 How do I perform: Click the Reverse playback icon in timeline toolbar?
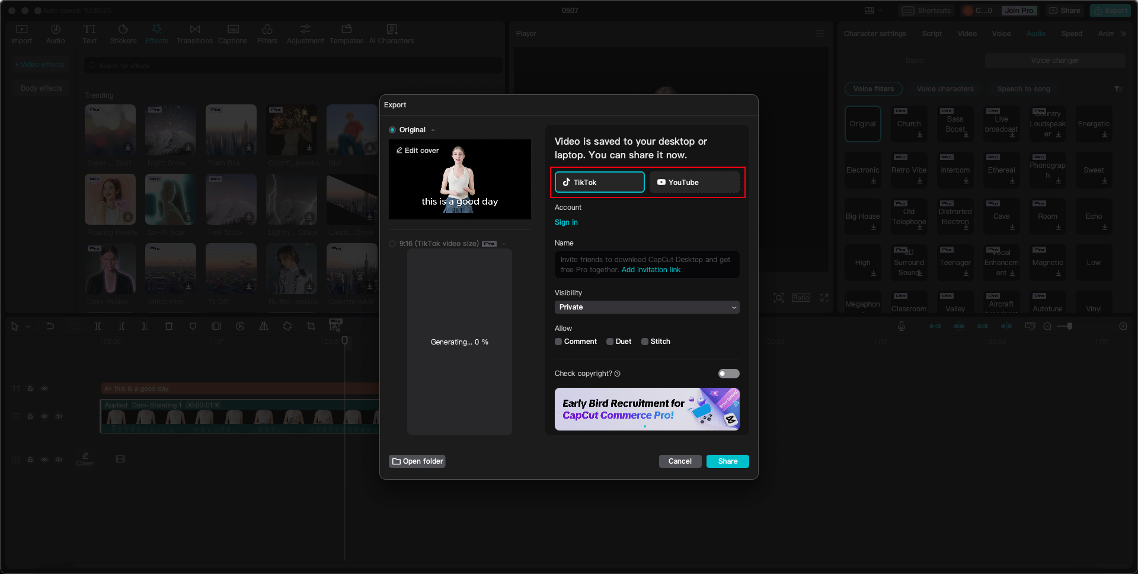pyautogui.click(x=240, y=326)
